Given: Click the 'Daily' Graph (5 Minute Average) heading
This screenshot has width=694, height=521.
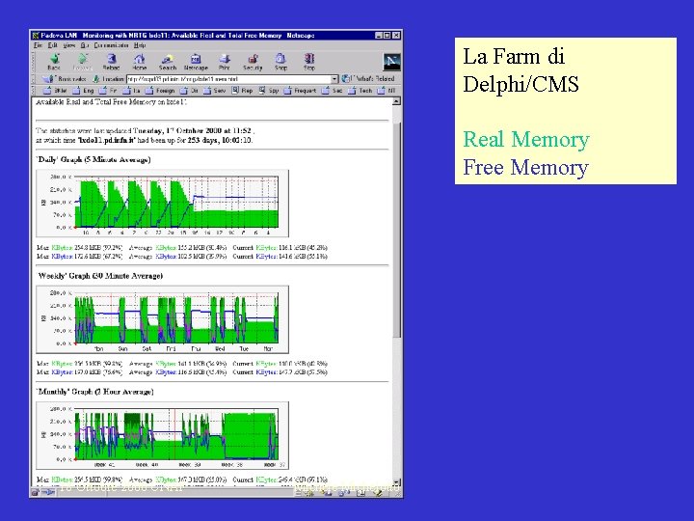Looking at the screenshot, I should [93, 159].
